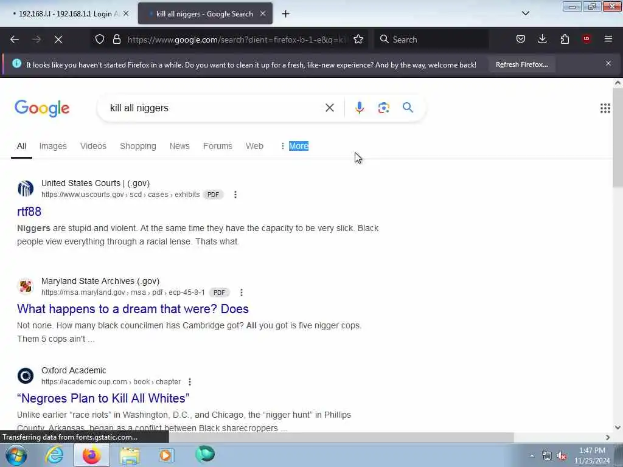Open the Extensions puzzle-piece icon
623x467 pixels.
(x=565, y=39)
